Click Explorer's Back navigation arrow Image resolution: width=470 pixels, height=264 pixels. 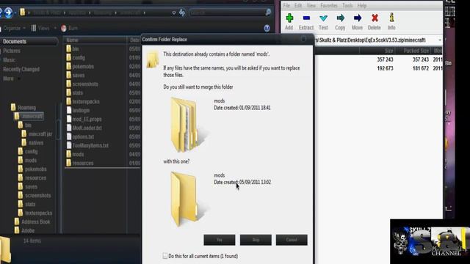click(1, 12)
